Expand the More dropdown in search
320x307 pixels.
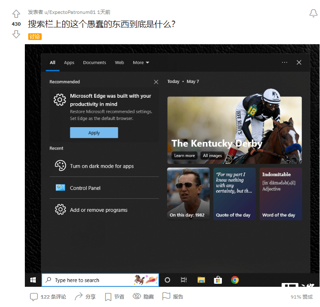click(x=141, y=62)
